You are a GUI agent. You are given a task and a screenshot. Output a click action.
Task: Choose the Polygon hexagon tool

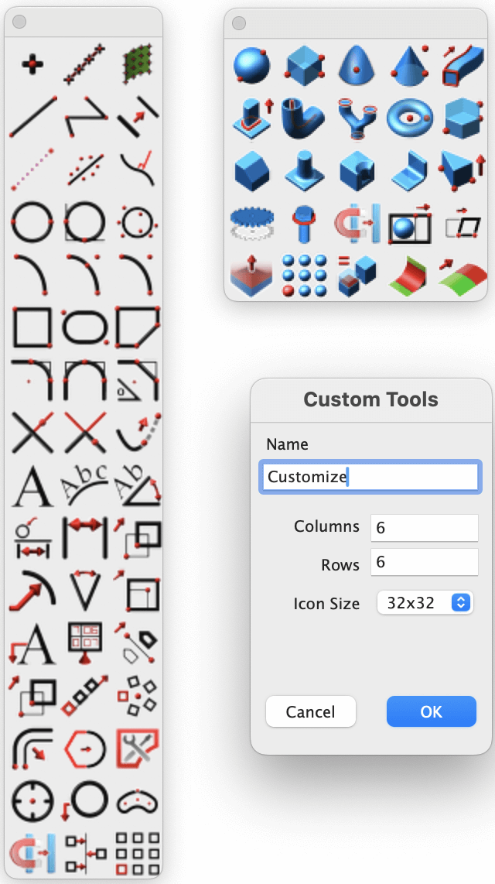pos(84,748)
